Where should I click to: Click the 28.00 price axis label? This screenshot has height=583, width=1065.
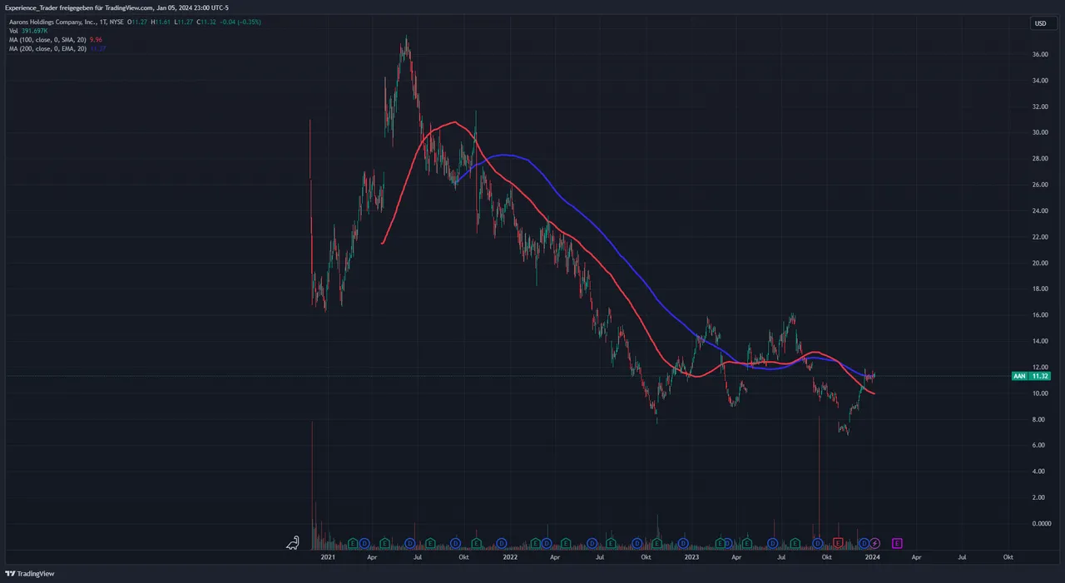pos(1039,159)
